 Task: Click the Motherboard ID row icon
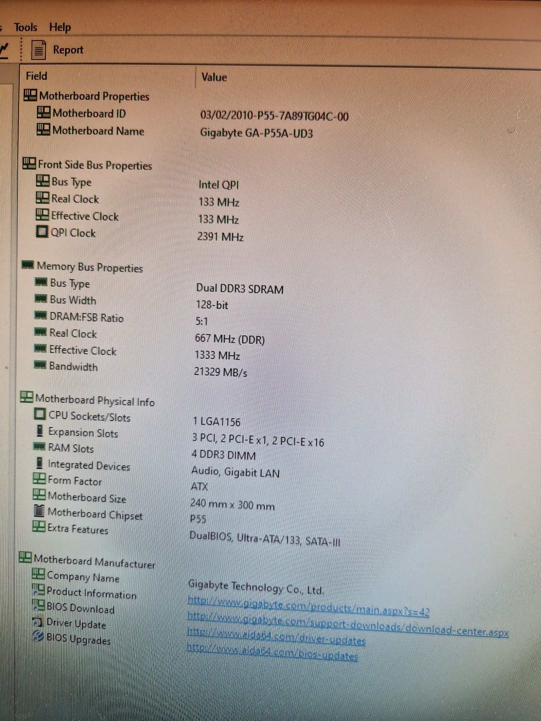pos(43,112)
